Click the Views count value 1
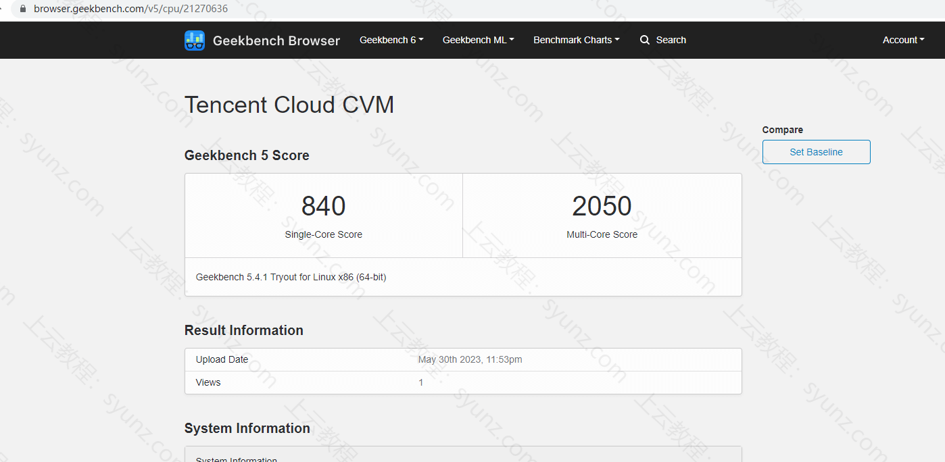The width and height of the screenshot is (945, 462). coord(420,382)
